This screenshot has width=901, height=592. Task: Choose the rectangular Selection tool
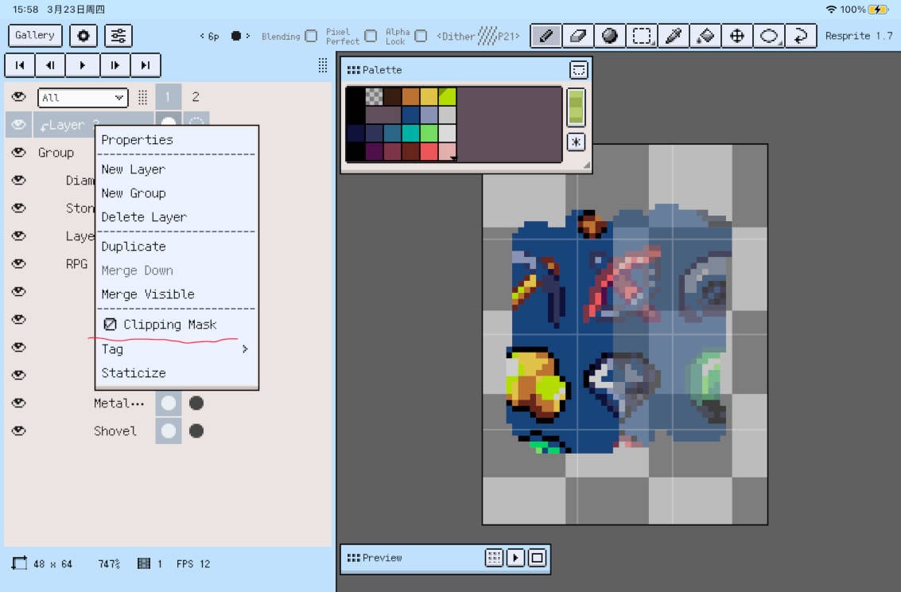tap(642, 36)
